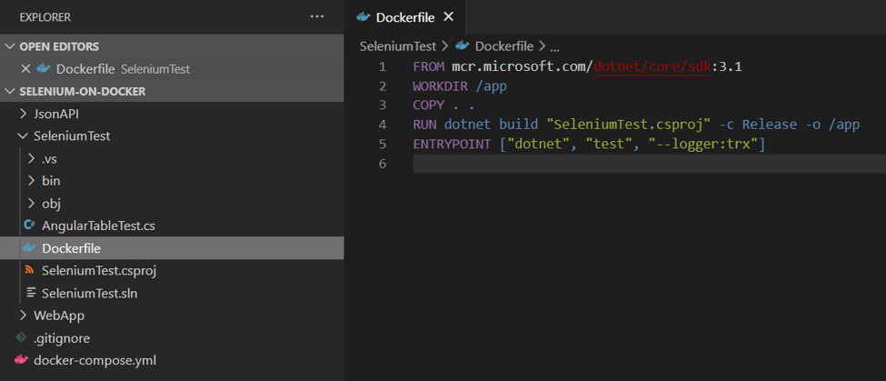Click the solution file icon beside SeleniumTest.sln
This screenshot has width=886, height=381.
click(30, 293)
